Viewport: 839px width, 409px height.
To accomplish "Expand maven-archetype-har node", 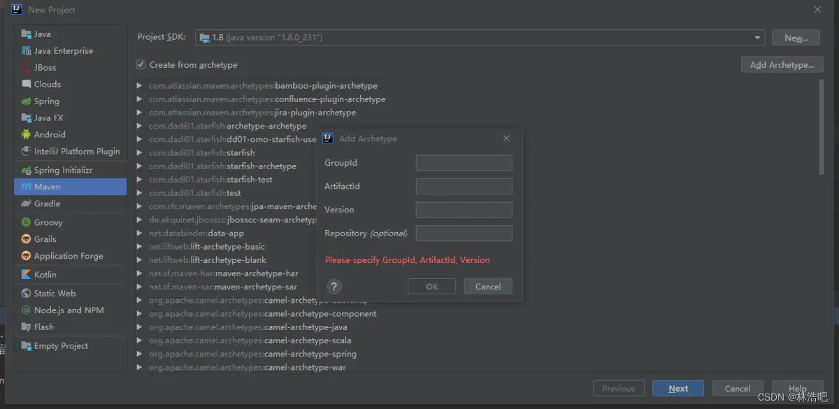I will [x=140, y=273].
